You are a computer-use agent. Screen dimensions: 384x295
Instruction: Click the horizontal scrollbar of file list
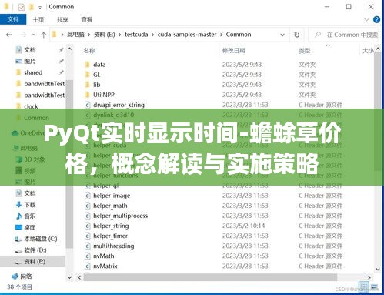[210, 277]
